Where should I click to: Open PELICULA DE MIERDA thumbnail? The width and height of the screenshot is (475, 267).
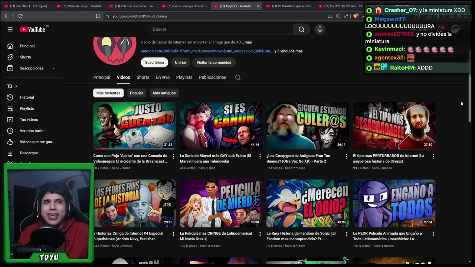(221, 203)
